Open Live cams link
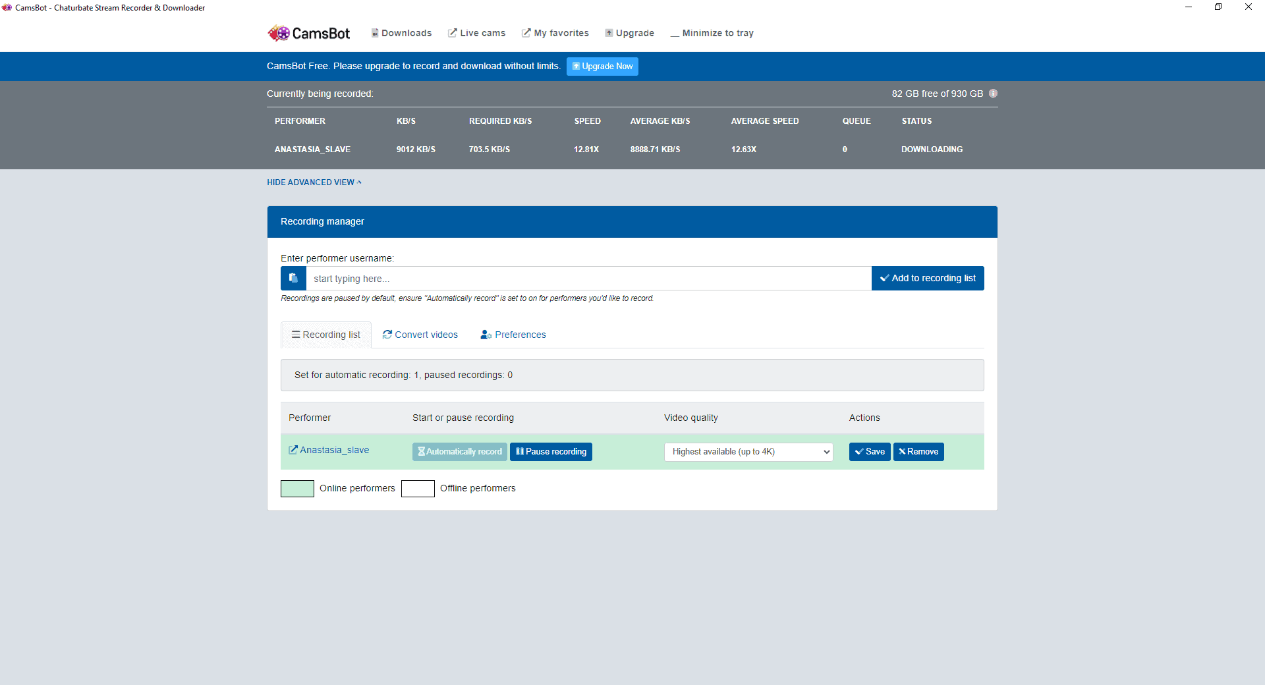Image resolution: width=1265 pixels, height=685 pixels. coord(477,33)
